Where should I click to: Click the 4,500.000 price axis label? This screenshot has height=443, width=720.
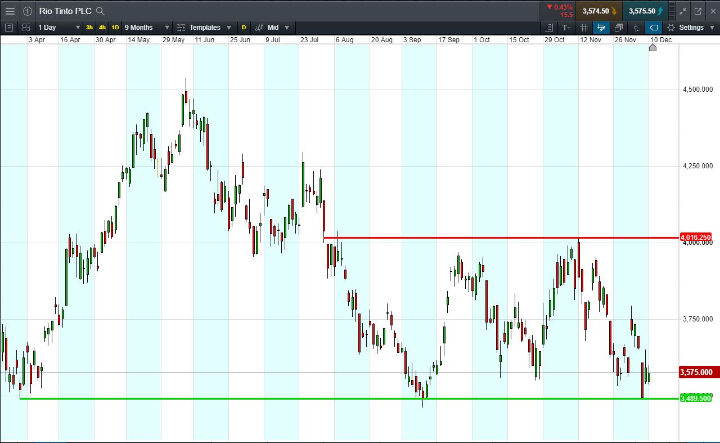(x=697, y=90)
